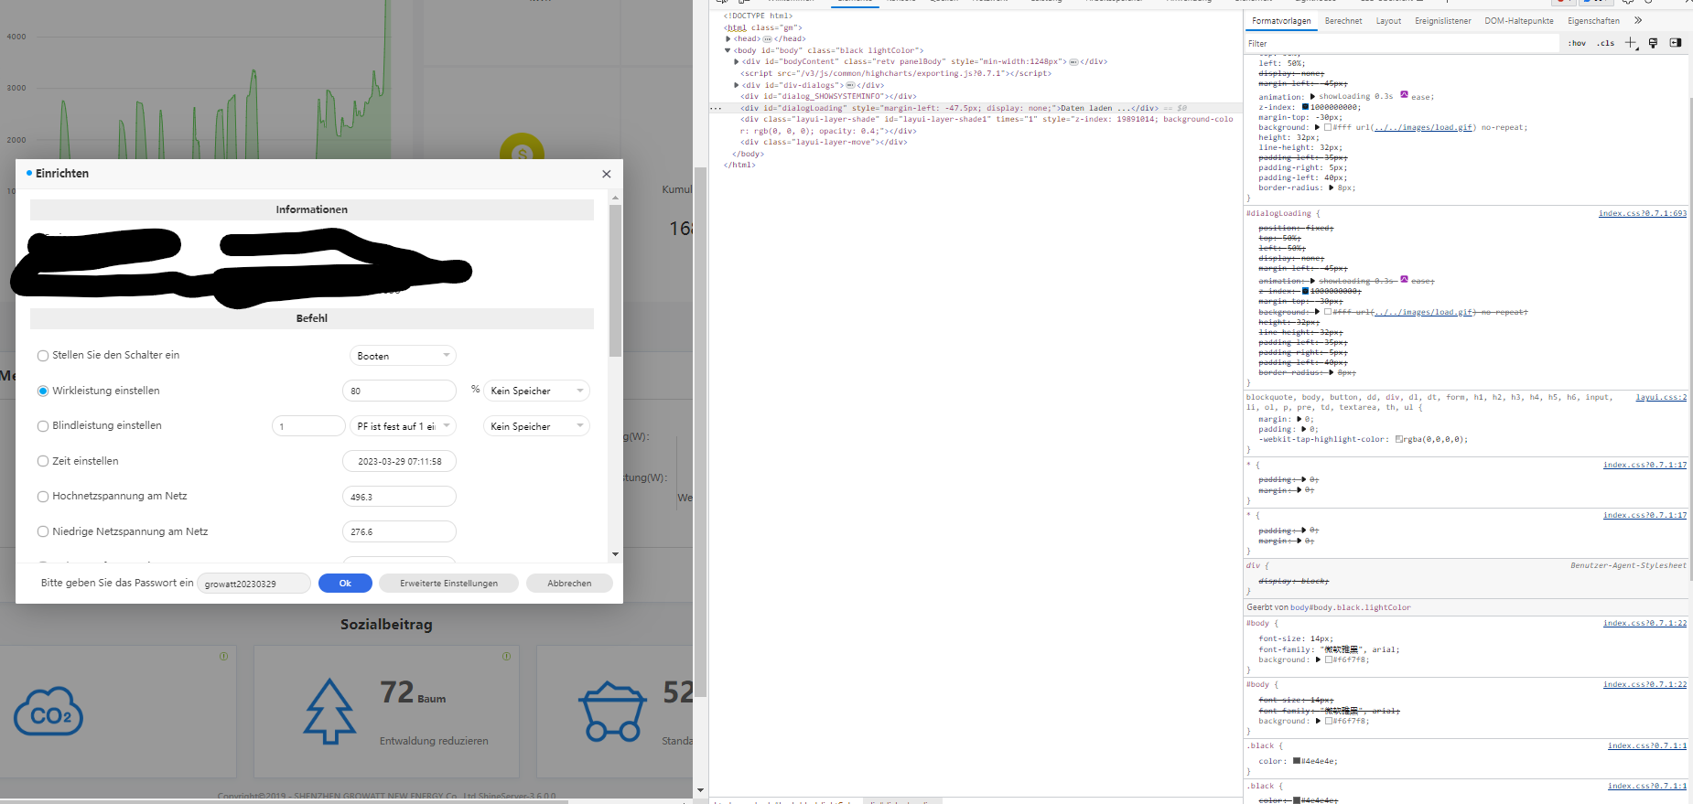Viewport: 1693px width, 804px height.
Task: Expand the div-dialogs node
Action: [x=737, y=85]
